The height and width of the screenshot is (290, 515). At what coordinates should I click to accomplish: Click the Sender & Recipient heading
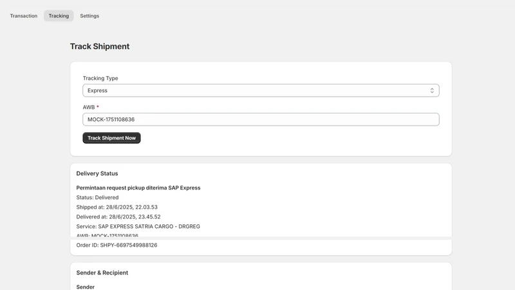102,273
